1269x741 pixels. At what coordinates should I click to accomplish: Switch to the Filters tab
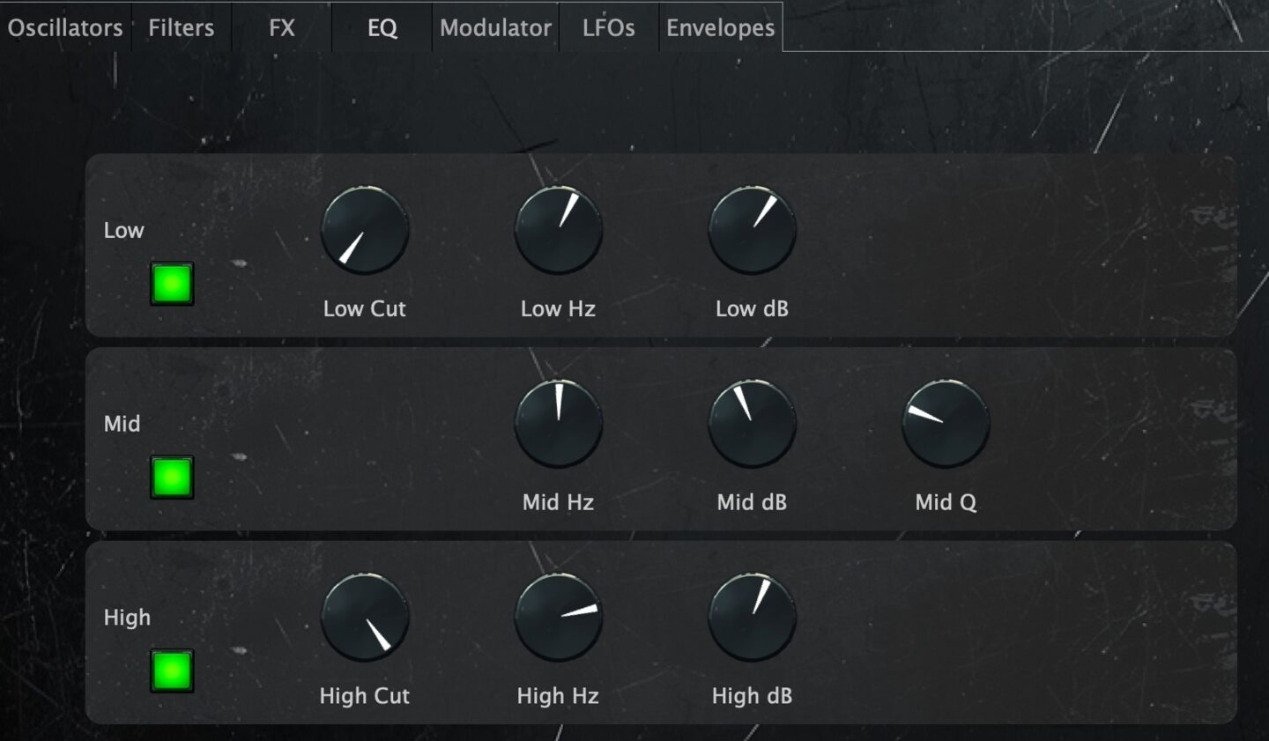[x=182, y=27]
